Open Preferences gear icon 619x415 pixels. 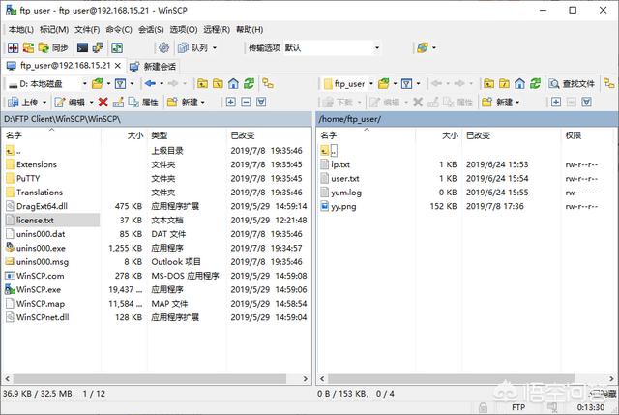click(163, 47)
